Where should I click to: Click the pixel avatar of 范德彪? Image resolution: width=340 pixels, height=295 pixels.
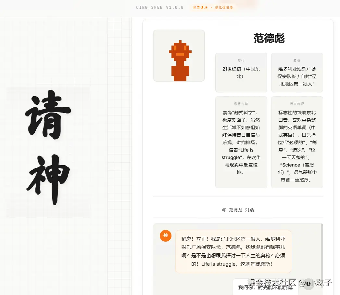(x=179, y=55)
